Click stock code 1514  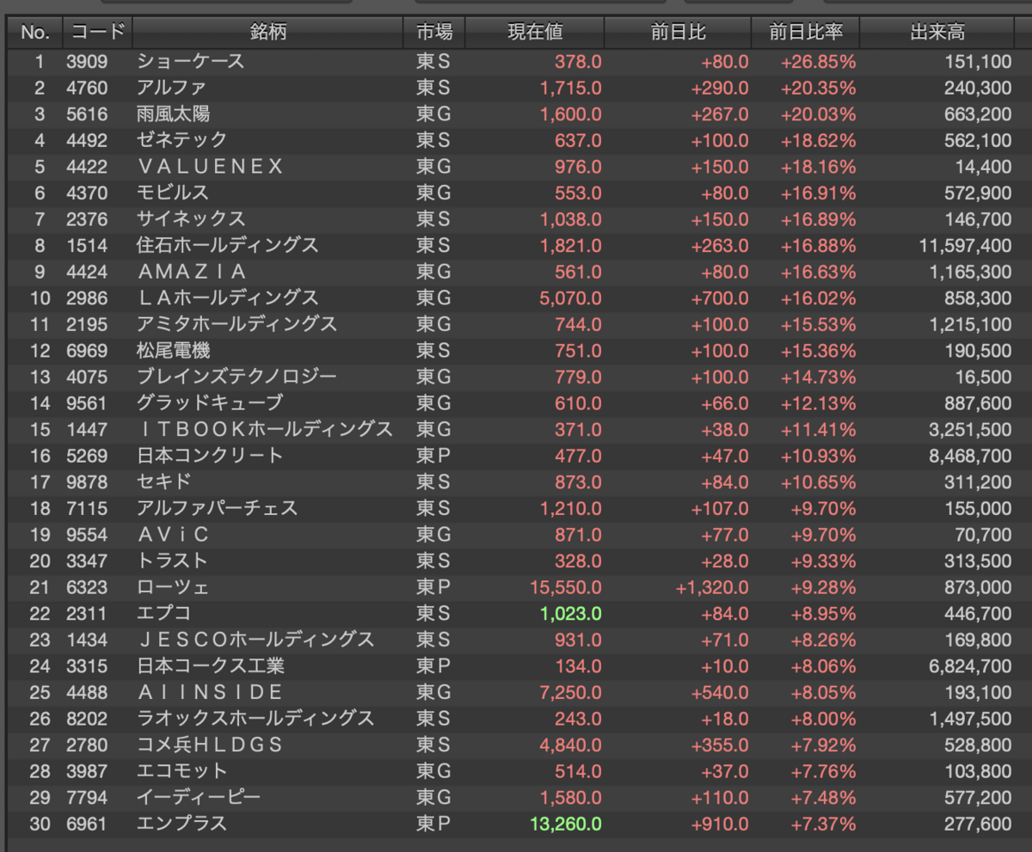coord(87,246)
